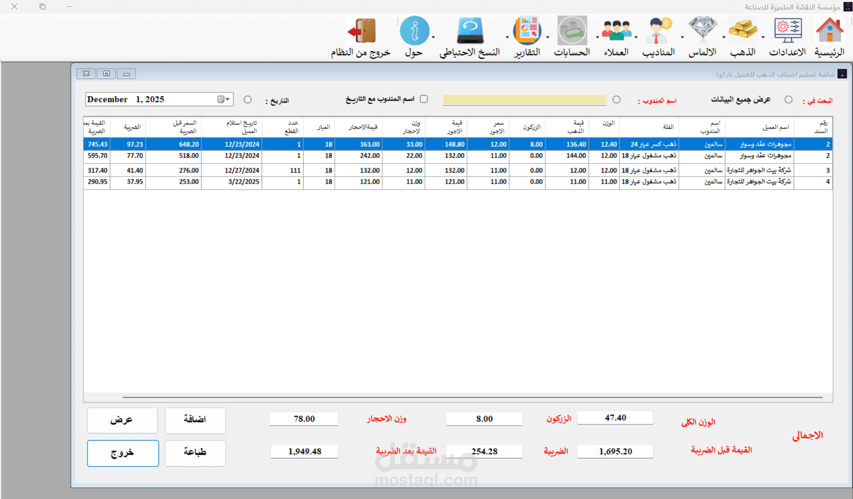Click the القيمة بعد الضريبة field 1,949.48
The image size is (853, 499).
[x=304, y=451]
